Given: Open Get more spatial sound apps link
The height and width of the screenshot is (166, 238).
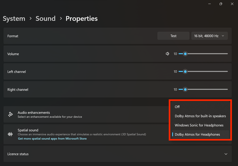Looking at the screenshot, I should [52, 139].
